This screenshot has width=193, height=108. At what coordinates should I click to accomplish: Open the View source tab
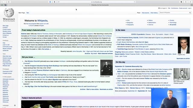(145, 13)
